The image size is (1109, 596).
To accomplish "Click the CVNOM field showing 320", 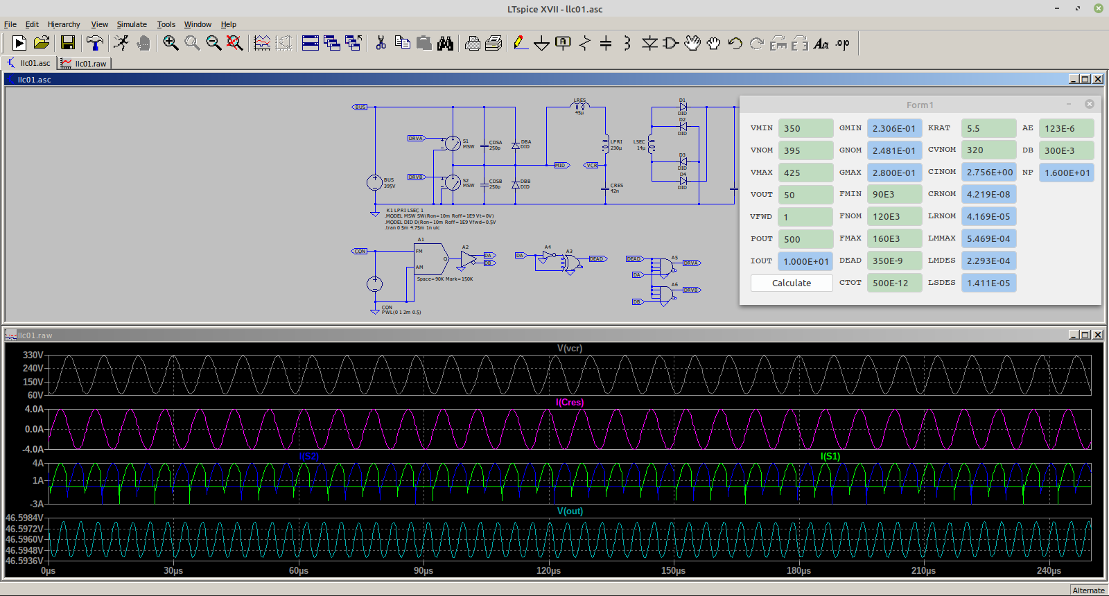I will [988, 150].
